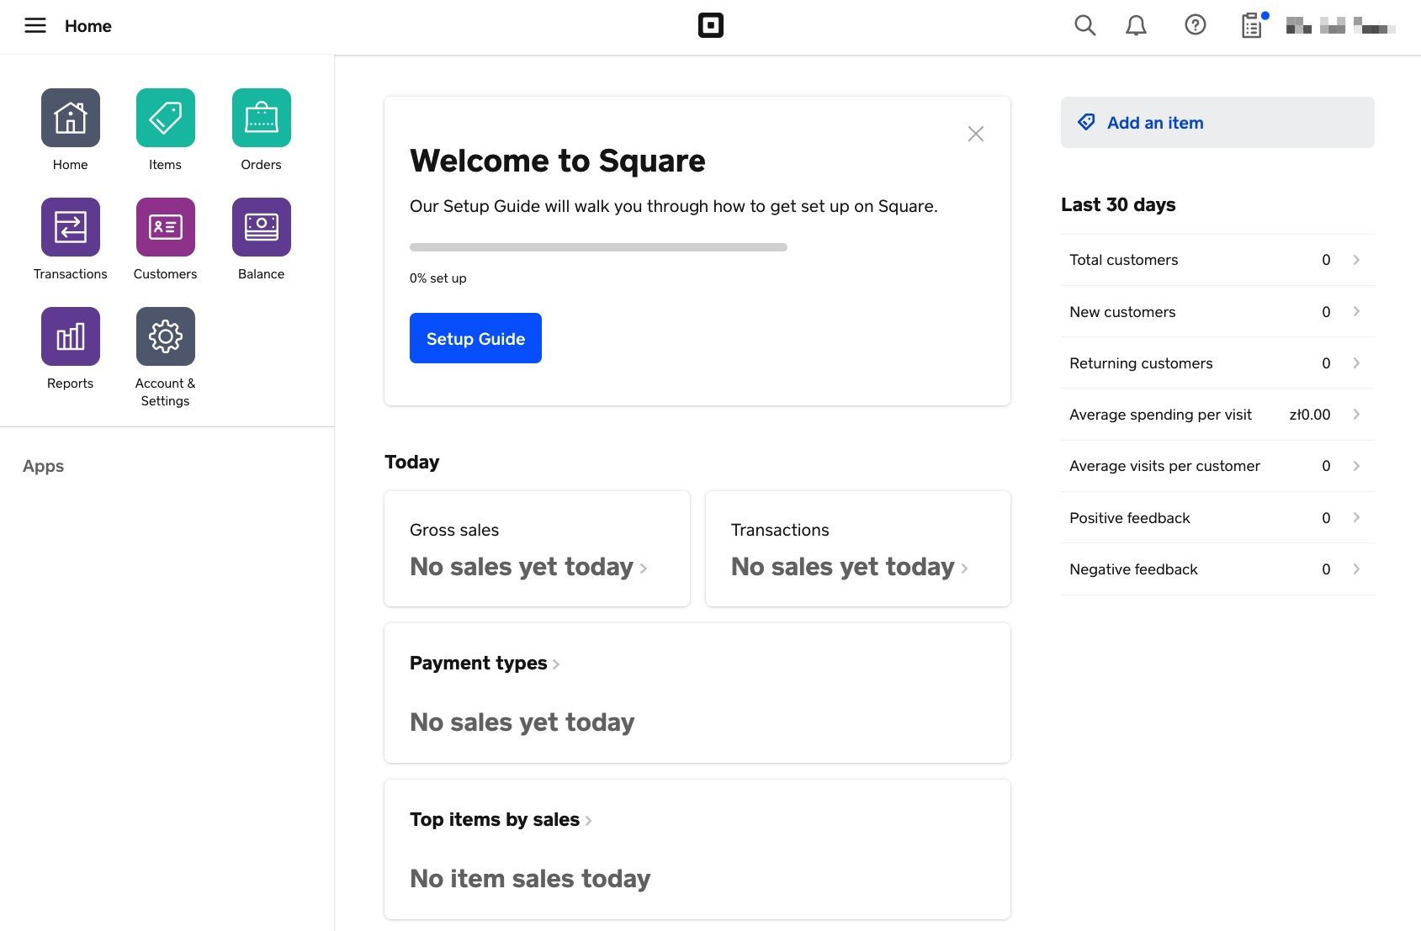1421x931 pixels.
Task: Go to Home via house icon
Action: (x=71, y=118)
